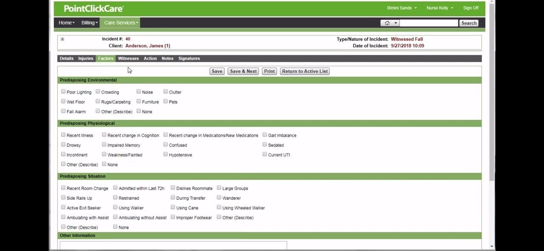Click the home icon beside search box
Viewport: 544px width, 251px height.
point(387,23)
